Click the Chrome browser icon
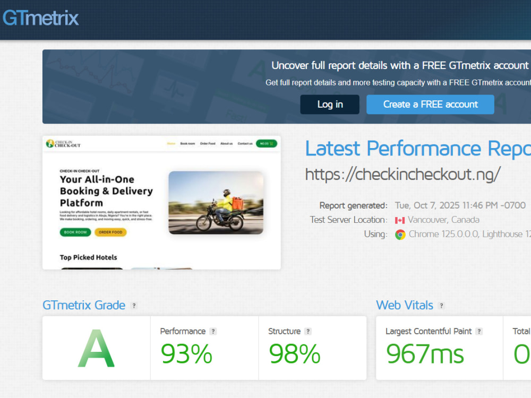Screen dimensions: 531x398 (400, 235)
